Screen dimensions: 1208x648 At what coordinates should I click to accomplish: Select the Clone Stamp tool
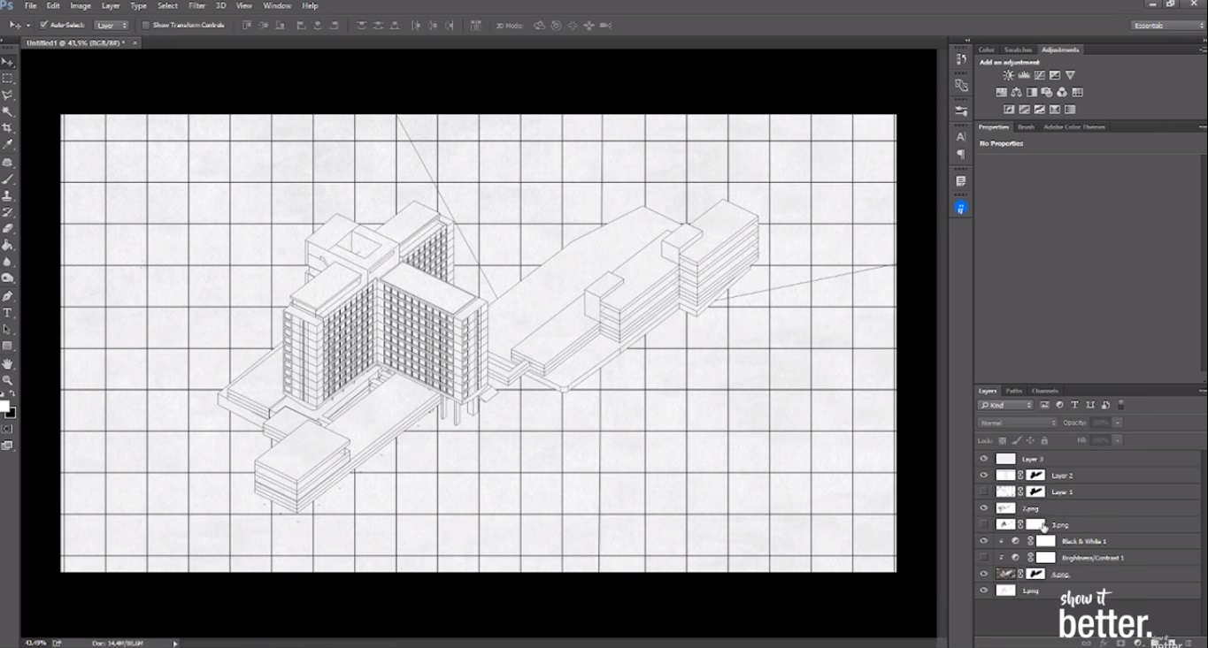[9, 194]
